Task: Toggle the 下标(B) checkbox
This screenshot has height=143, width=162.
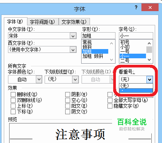Action: 13,112
